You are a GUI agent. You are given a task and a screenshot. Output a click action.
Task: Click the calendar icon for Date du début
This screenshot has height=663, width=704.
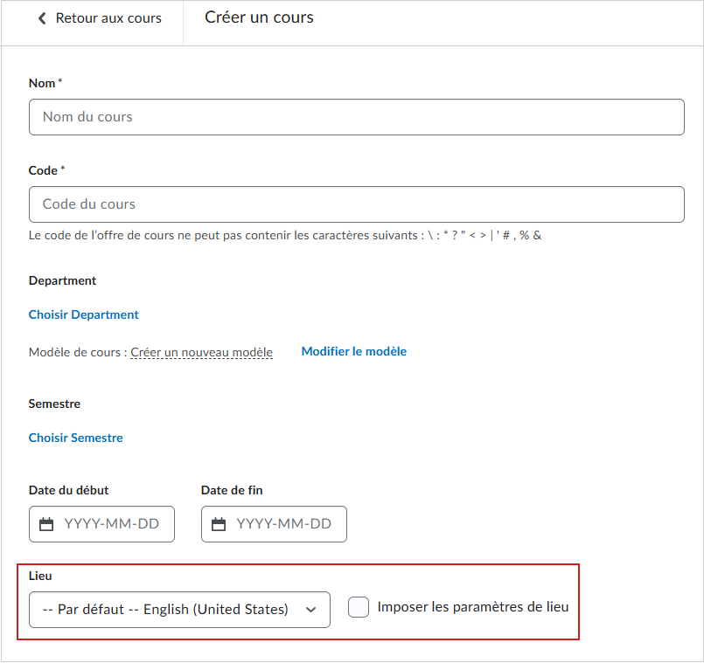point(47,524)
